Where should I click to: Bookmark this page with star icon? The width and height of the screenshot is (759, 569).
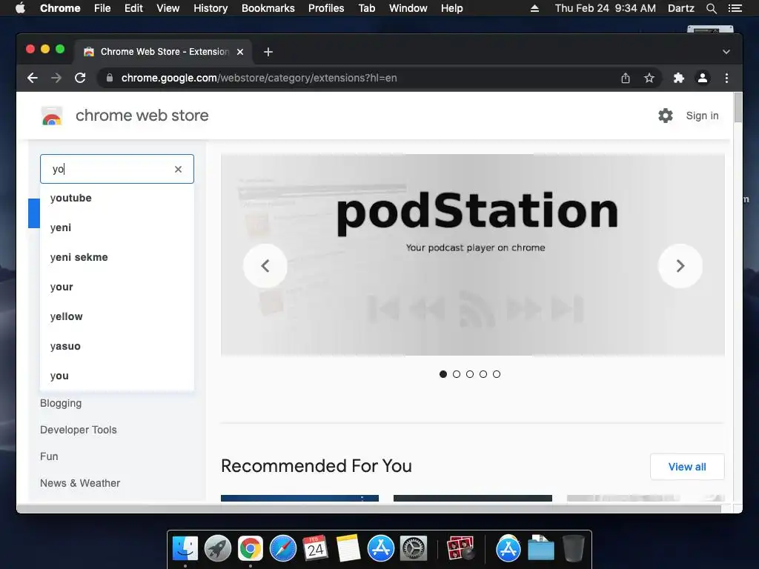[649, 78]
